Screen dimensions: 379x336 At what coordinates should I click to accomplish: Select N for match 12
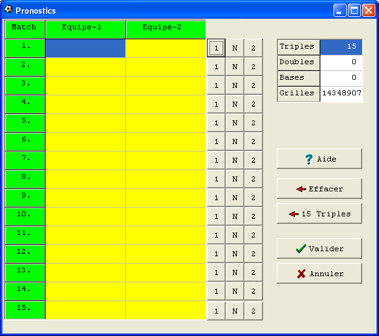(235, 254)
